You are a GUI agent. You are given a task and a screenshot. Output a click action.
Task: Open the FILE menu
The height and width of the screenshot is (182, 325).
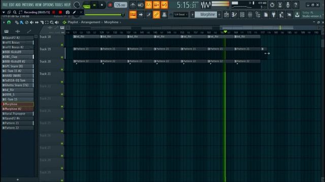tap(5, 5)
